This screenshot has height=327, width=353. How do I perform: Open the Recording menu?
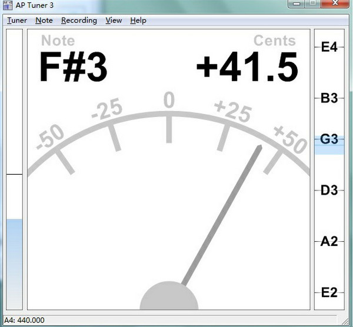79,21
